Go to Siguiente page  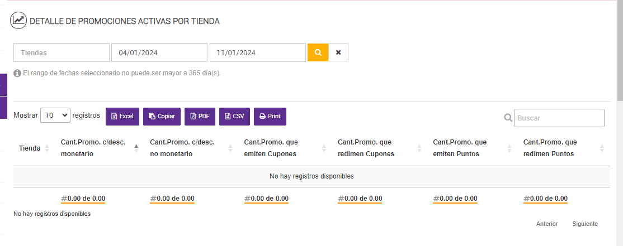tap(585, 224)
